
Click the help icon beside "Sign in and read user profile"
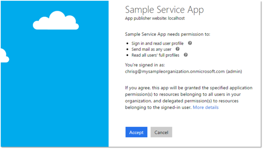point(190,43)
